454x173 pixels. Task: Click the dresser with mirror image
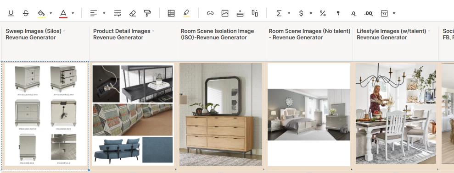[x=221, y=115]
